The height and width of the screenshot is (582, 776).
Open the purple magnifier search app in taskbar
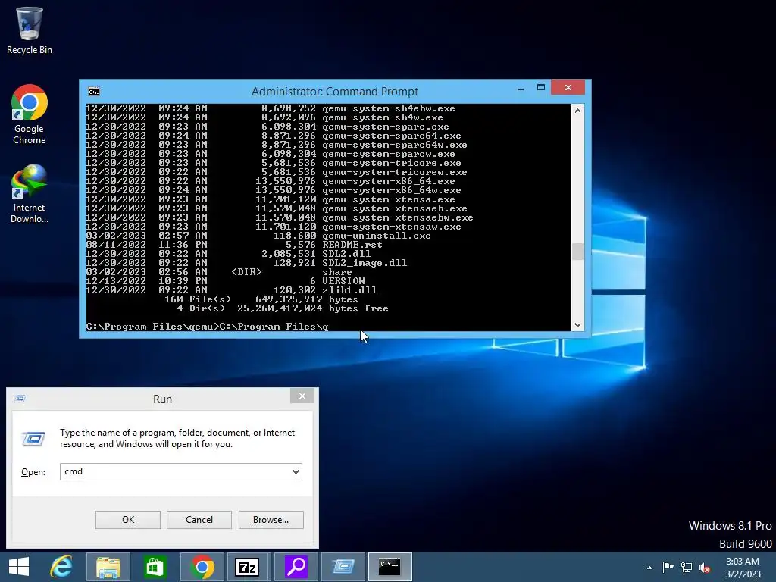[x=296, y=567]
